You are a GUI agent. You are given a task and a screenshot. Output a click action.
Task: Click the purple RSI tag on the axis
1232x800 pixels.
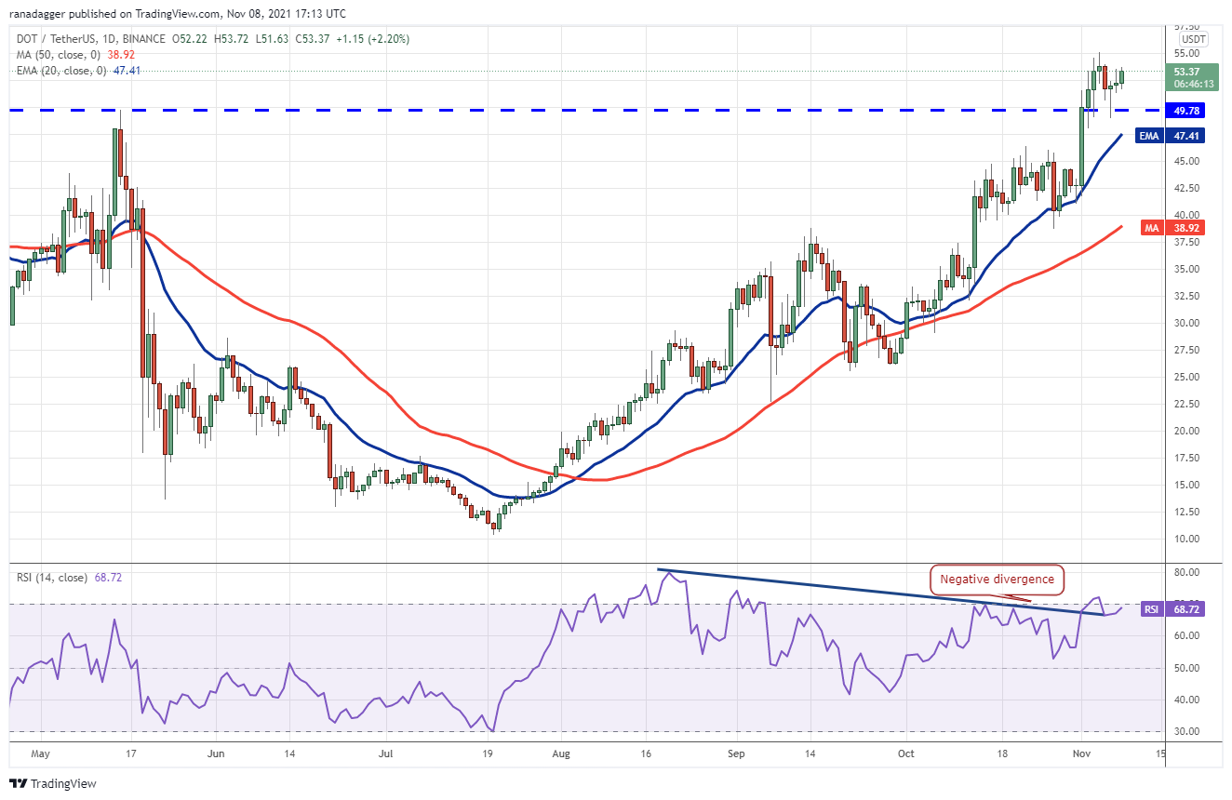pos(1151,609)
